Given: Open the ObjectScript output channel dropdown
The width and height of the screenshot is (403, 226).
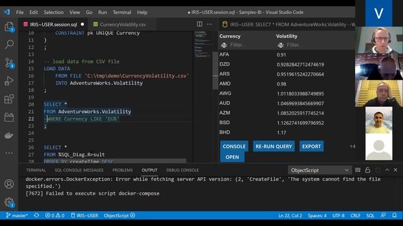Looking at the screenshot, I should [x=320, y=170].
